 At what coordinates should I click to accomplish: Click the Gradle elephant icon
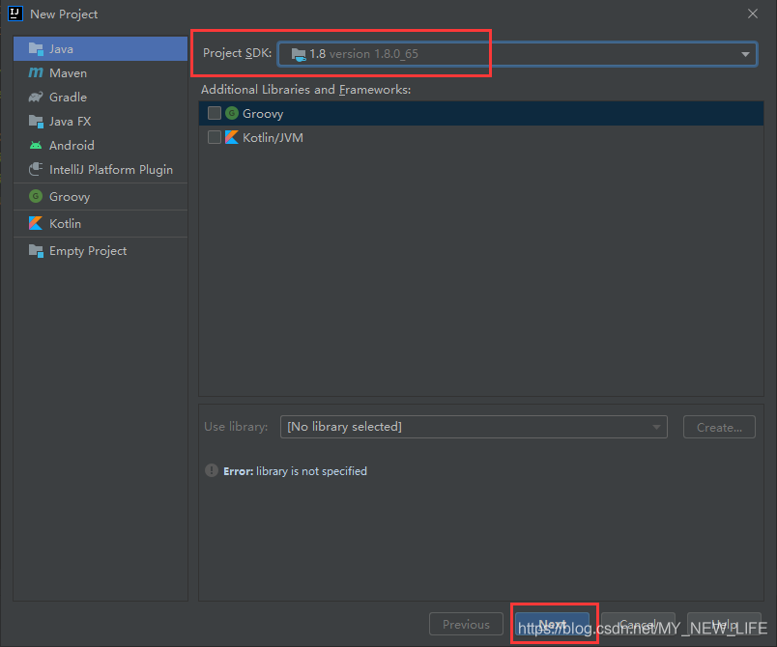(x=36, y=97)
